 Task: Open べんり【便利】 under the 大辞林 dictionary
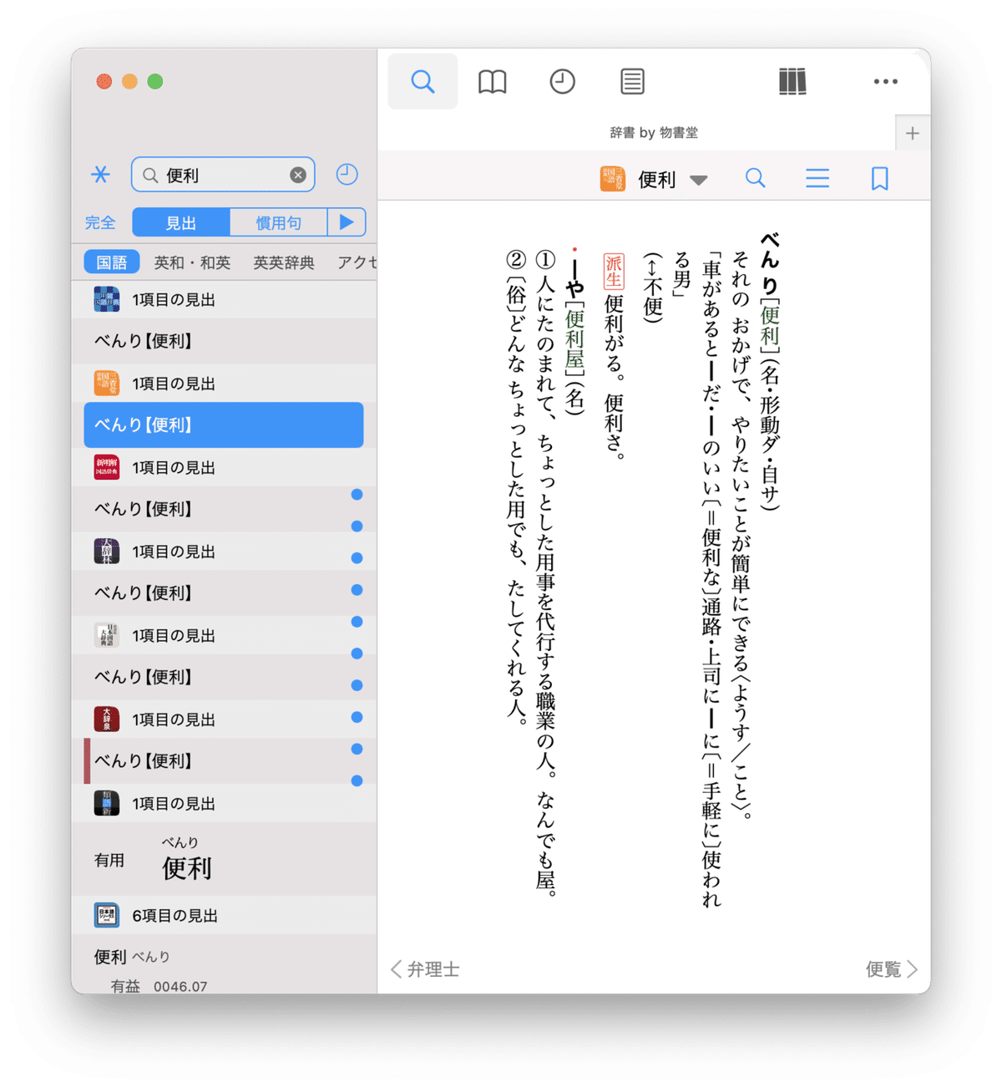click(x=224, y=592)
